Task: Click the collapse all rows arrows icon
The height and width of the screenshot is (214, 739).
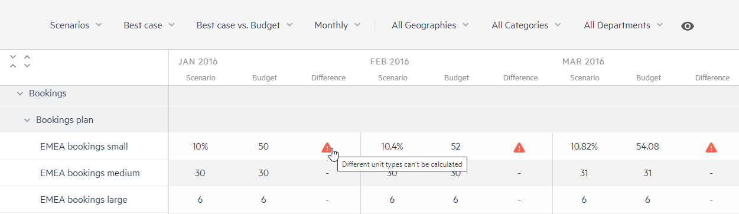Action: [14, 61]
